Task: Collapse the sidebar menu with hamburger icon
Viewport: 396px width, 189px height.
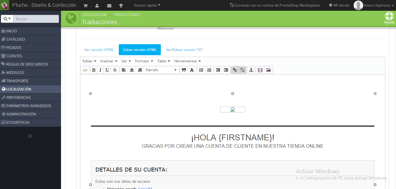Action: [x=30, y=136]
